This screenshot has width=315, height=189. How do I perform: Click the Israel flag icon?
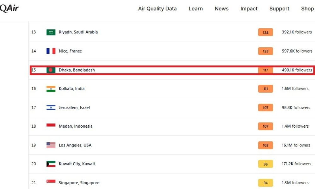click(x=51, y=108)
